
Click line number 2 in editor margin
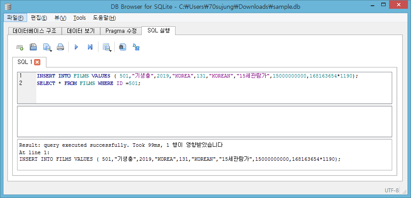tap(21, 83)
